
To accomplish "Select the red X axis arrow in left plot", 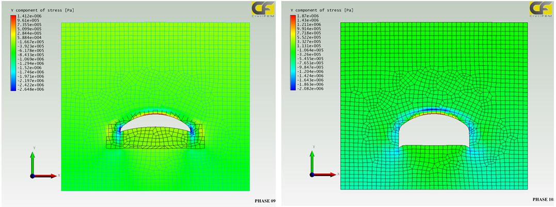I will [x=46, y=176].
